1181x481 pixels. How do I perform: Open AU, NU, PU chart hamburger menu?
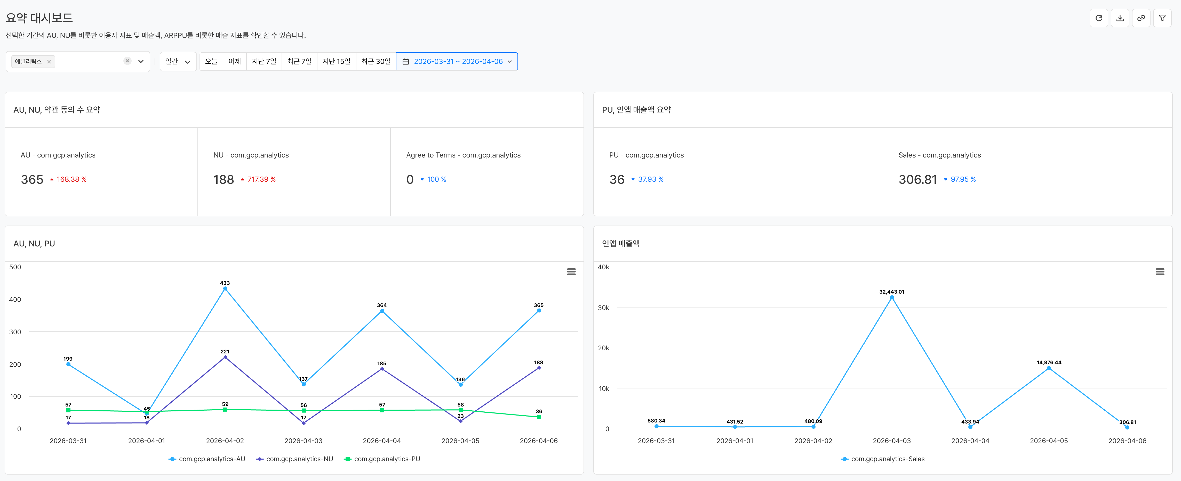[x=571, y=272]
